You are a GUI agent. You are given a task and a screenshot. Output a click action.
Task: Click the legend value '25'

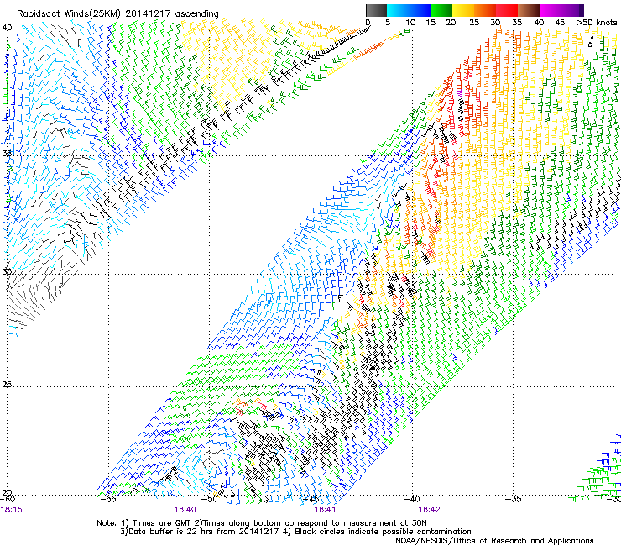(474, 23)
